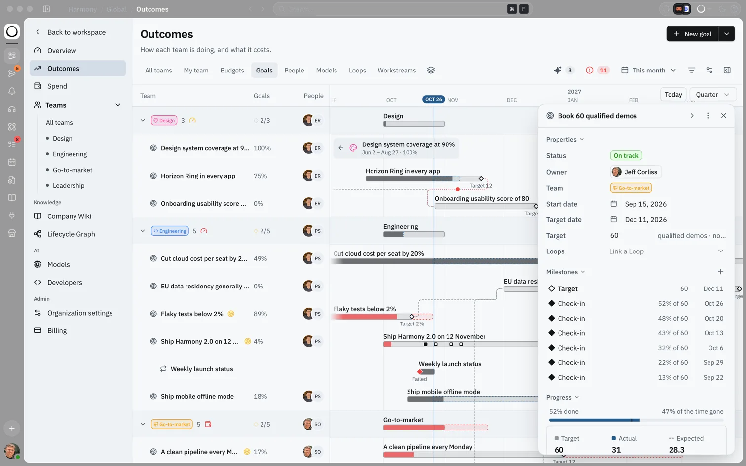Open the calendar icon in the left rail

tap(12, 162)
